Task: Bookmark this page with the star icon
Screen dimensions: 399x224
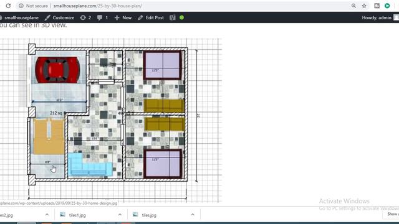Action: (364, 6)
